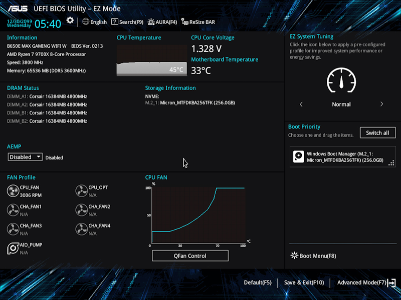Viewport: 401px width, 300px height.
Task: Select the Windows Boot Manager boot entry
Action: click(x=342, y=157)
